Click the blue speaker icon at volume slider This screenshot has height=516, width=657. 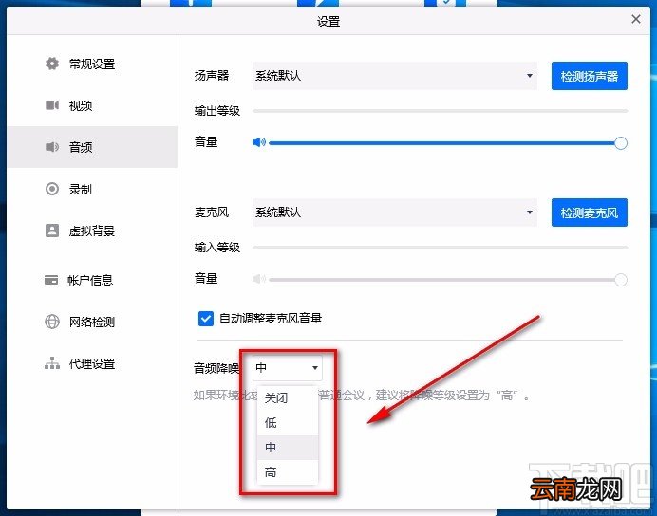tap(259, 142)
